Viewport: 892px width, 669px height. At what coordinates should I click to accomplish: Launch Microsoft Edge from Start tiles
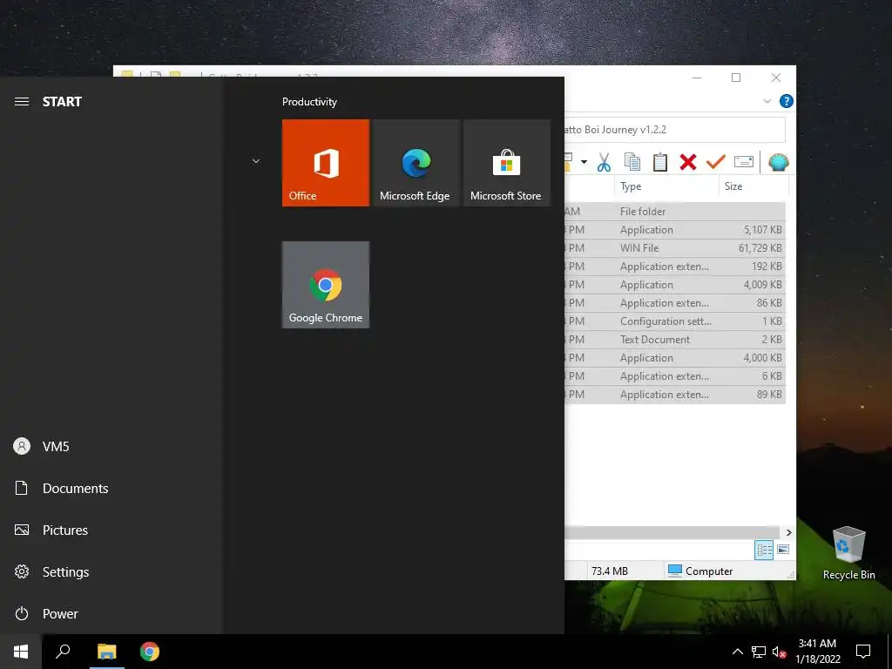(x=416, y=163)
